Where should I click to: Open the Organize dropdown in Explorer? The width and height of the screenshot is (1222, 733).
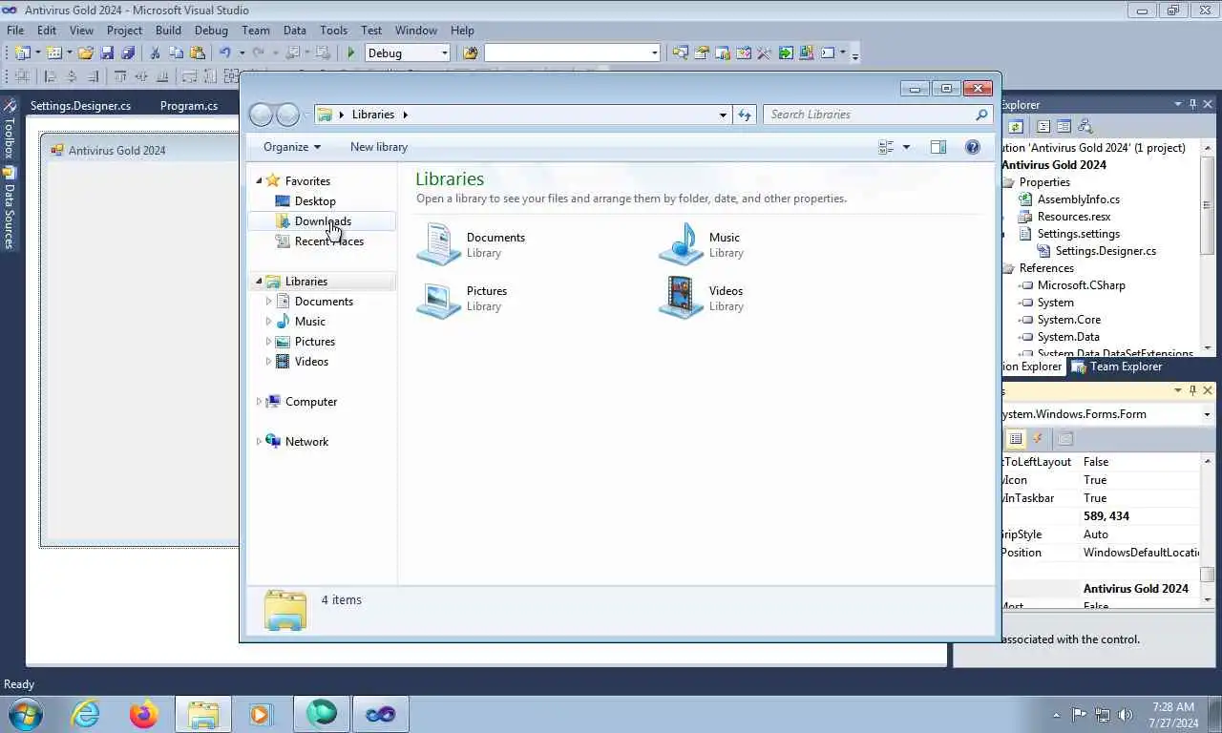point(292,147)
